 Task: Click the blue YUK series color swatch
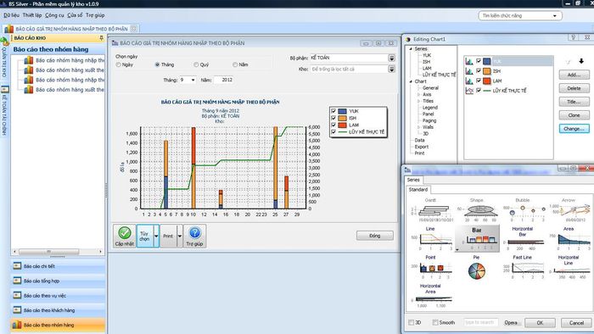tap(487, 61)
